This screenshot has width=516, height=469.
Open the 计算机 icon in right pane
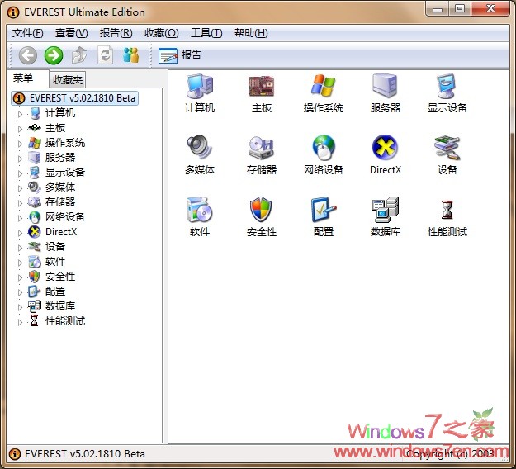[x=200, y=87]
